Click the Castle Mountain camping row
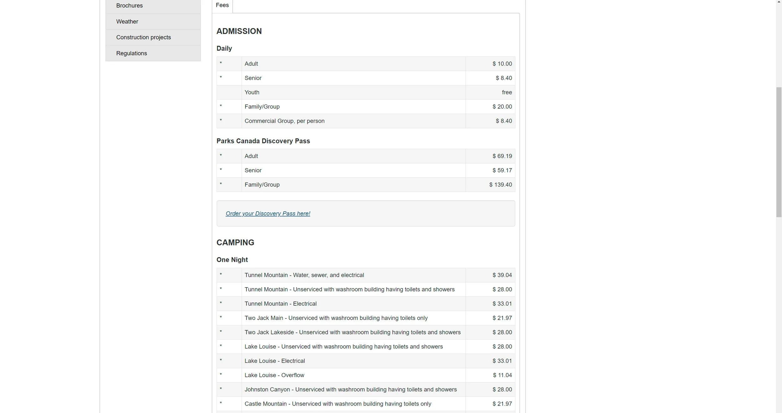The width and height of the screenshot is (782, 413). coord(366,404)
